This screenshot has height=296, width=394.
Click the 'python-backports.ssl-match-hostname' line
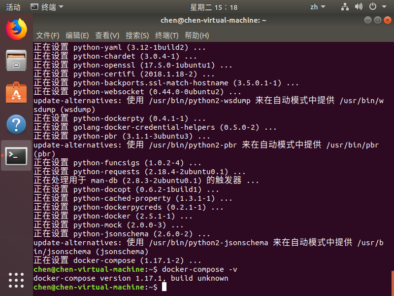166,83
